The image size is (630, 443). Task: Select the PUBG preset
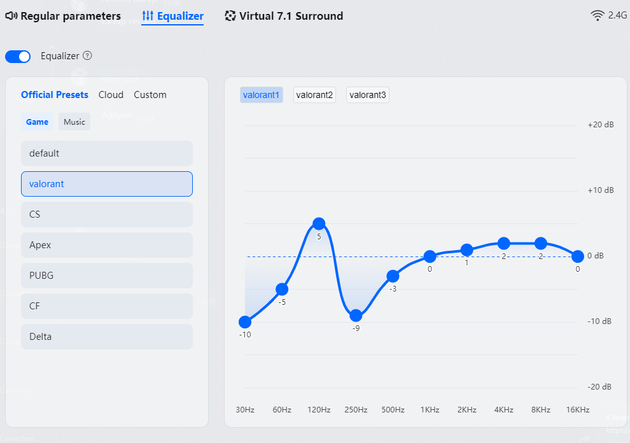(107, 276)
